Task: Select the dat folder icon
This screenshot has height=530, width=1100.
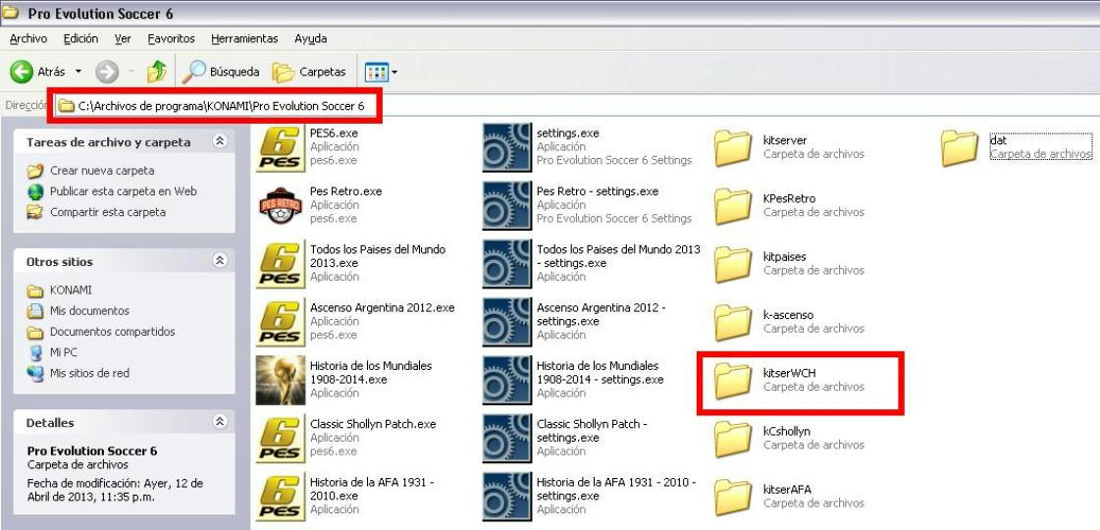Action: tap(960, 147)
